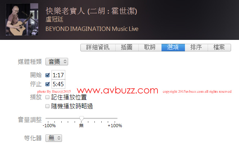
Task: Click the 音量調整 slider handle
Action: pos(81,119)
